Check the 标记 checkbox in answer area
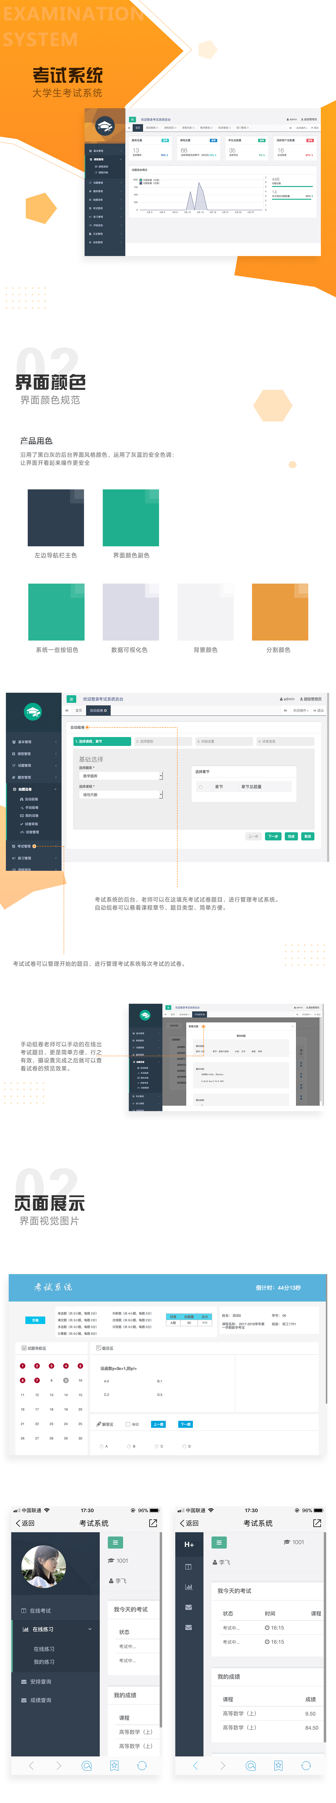Viewport: 336px width, 1803px height. click(128, 1424)
